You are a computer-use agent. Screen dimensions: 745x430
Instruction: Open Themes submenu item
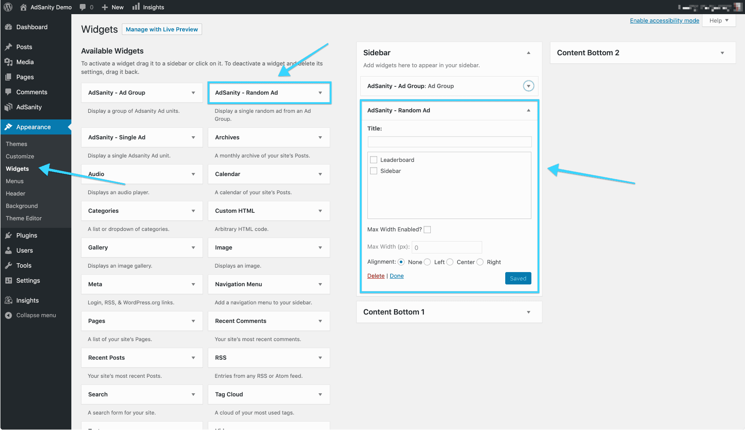(x=16, y=144)
